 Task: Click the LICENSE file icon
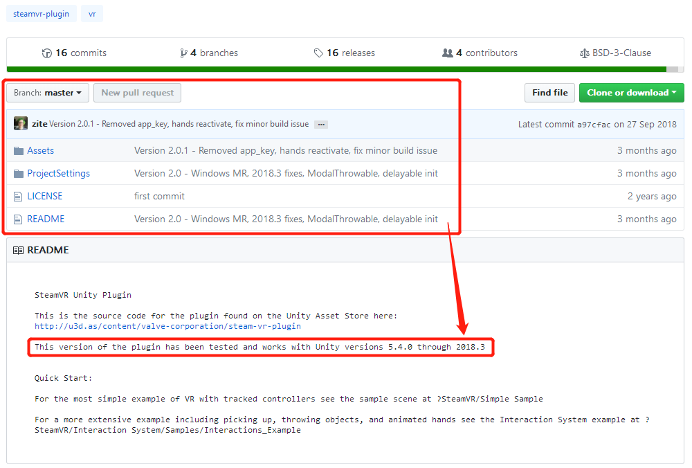click(18, 197)
